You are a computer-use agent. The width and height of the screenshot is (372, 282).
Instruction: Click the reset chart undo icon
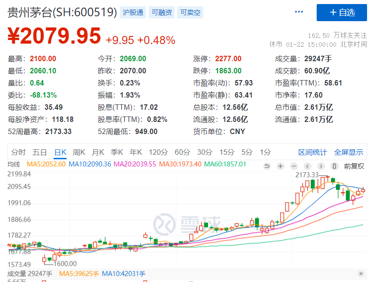click(267, 166)
